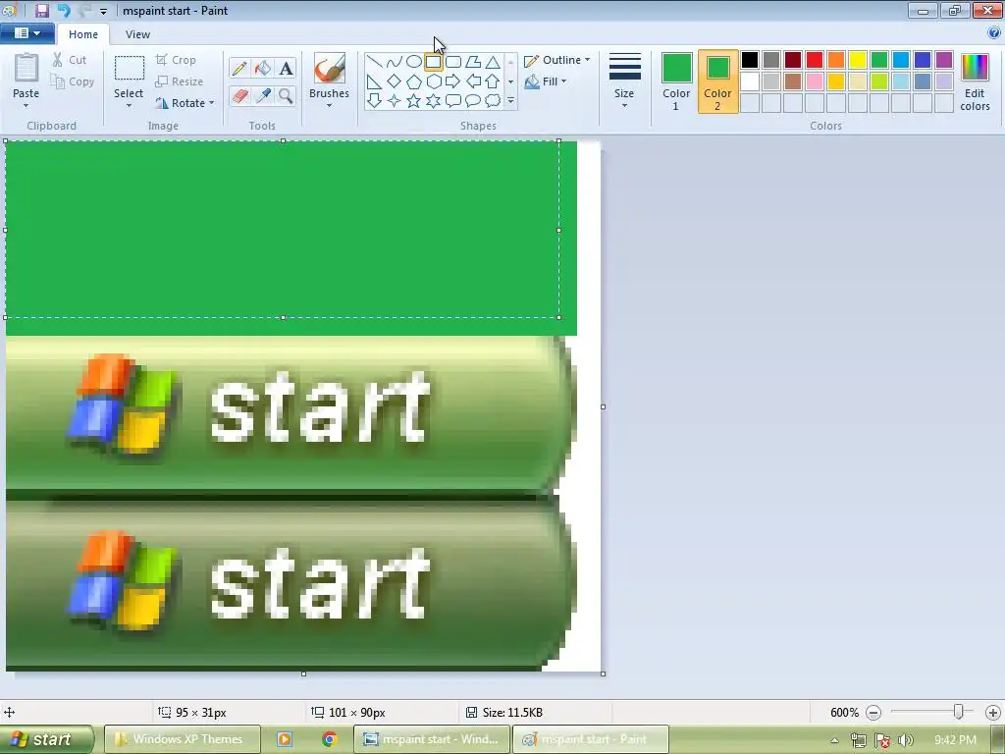Activate the Color 2 swatch
This screenshot has height=754, width=1005.
coord(717,81)
